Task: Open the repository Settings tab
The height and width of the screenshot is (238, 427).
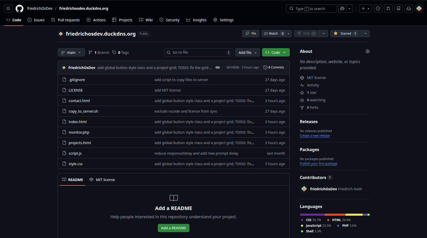Action: [223, 20]
